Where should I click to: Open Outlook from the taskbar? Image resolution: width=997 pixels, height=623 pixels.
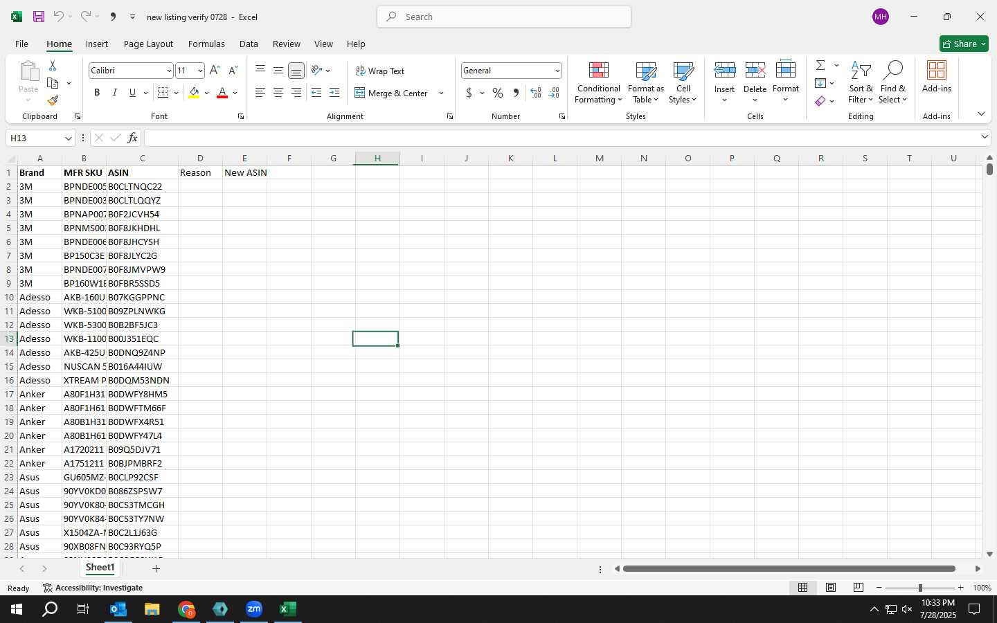click(118, 609)
